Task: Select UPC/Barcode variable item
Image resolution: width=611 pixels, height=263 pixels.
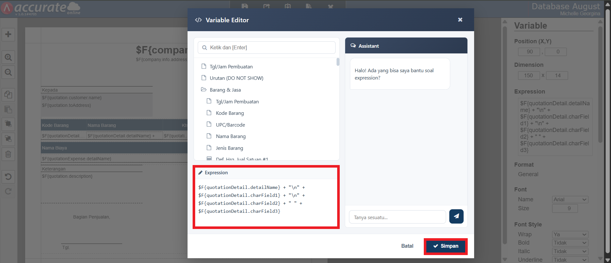Action: pos(230,125)
